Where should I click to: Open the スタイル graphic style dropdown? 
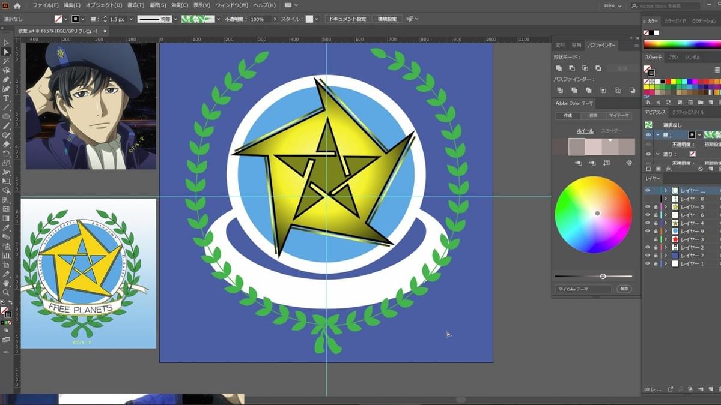coord(317,19)
